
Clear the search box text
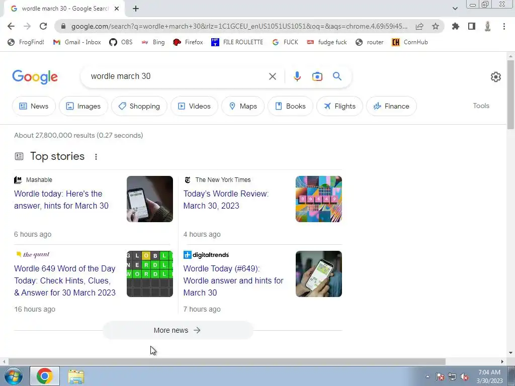(x=272, y=76)
